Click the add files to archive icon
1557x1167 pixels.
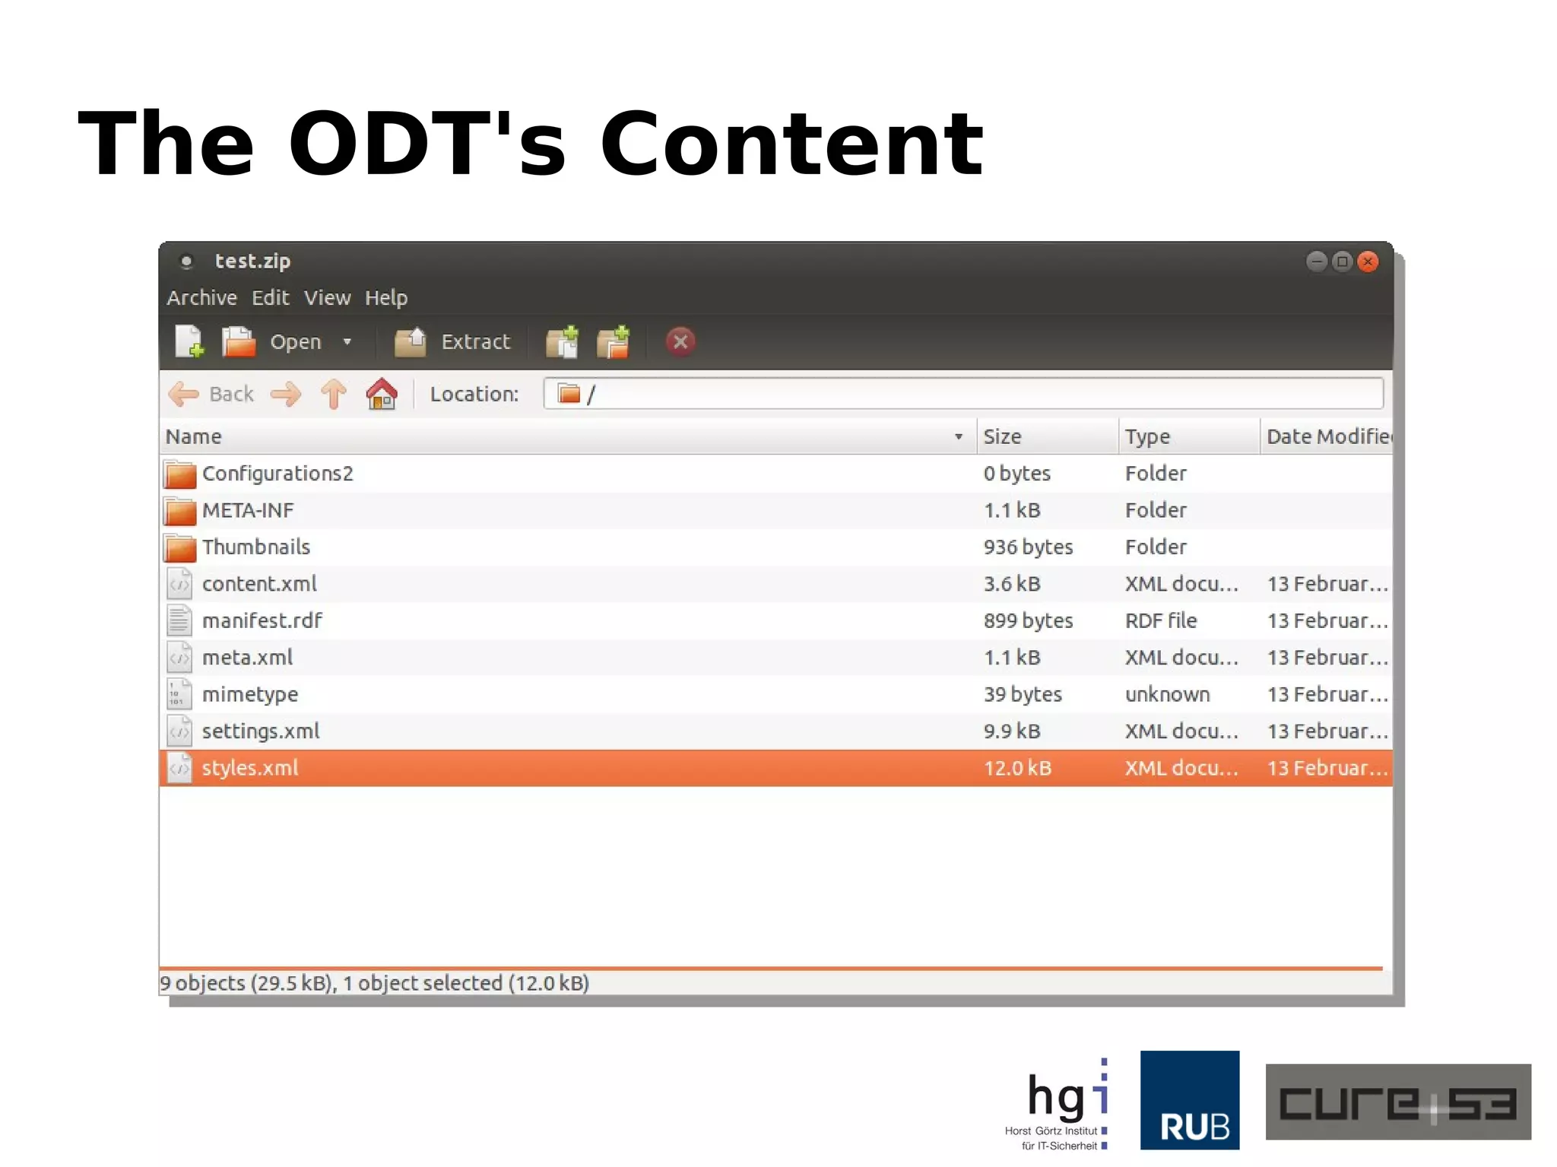pos(563,341)
